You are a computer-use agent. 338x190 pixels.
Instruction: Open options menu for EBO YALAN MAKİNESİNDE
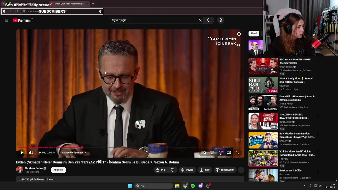coord(318,60)
